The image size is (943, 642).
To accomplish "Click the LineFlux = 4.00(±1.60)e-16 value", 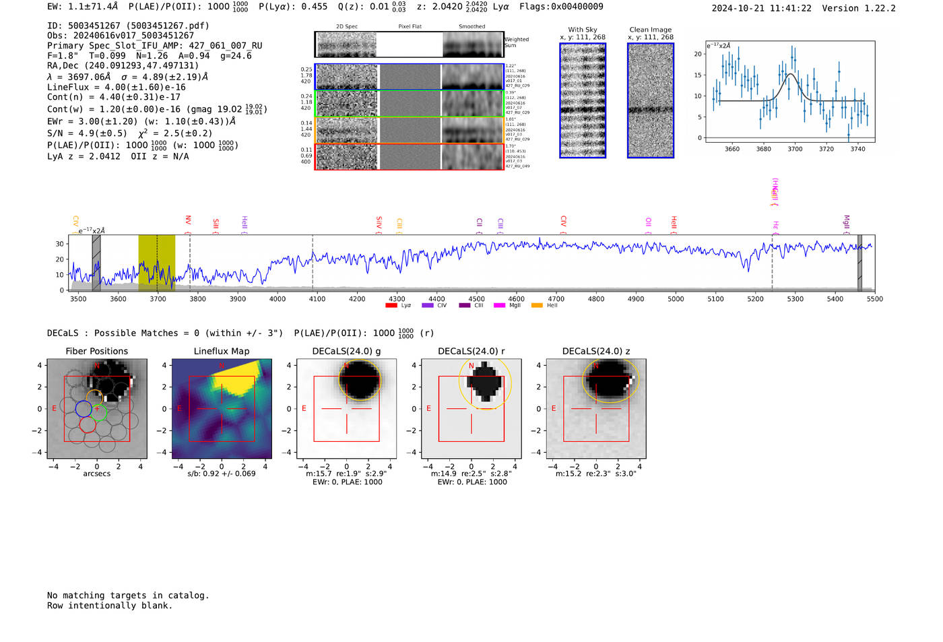I will (117, 88).
